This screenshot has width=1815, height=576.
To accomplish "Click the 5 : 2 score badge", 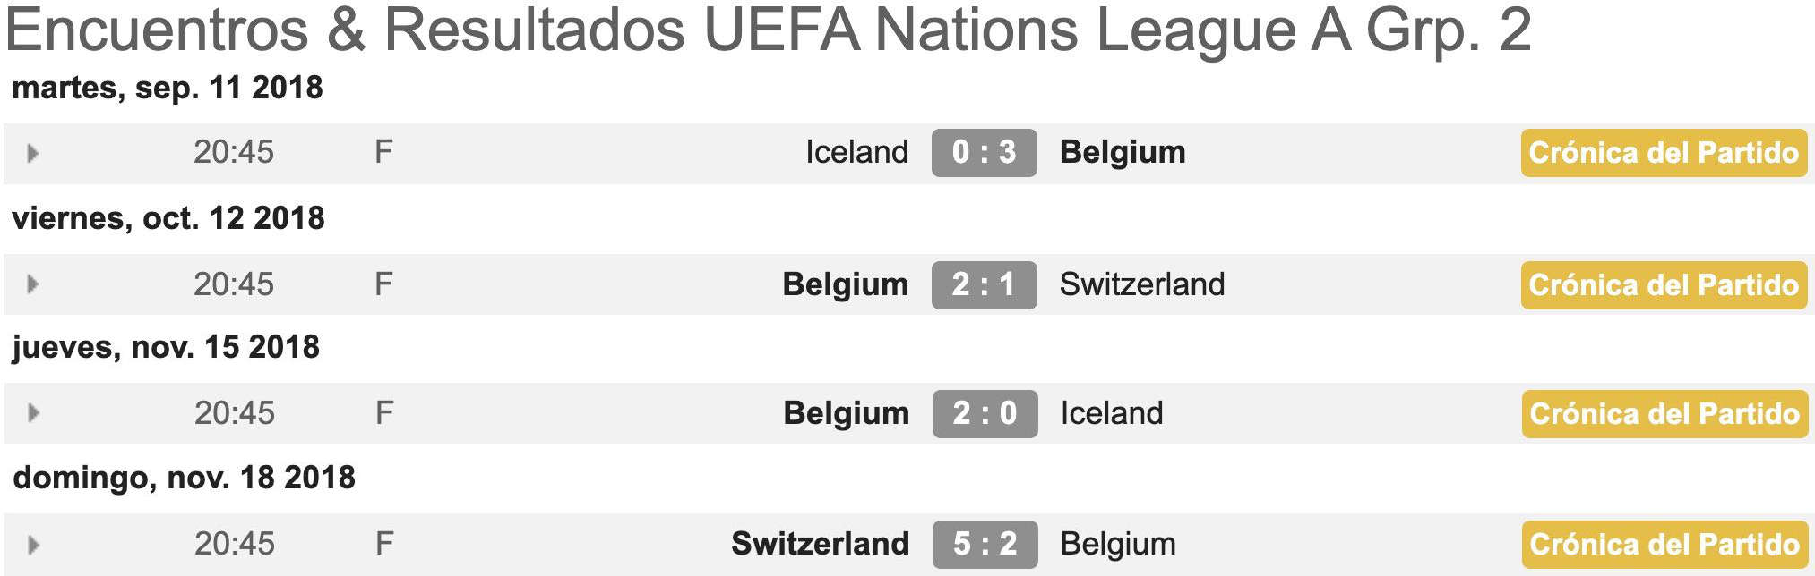I will pos(985,544).
